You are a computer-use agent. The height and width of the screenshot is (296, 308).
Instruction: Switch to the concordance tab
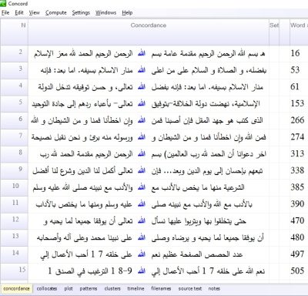[x=16, y=288]
